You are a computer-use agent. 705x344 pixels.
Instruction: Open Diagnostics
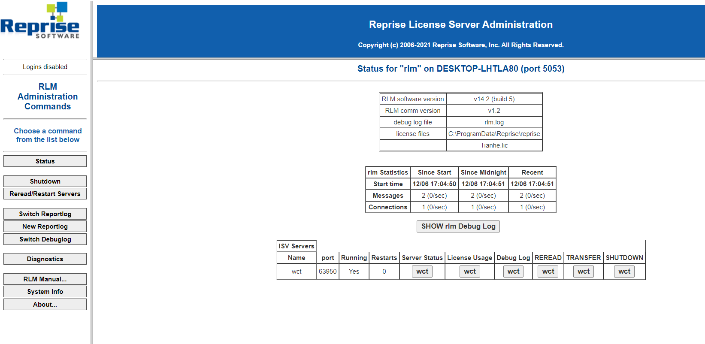45,259
